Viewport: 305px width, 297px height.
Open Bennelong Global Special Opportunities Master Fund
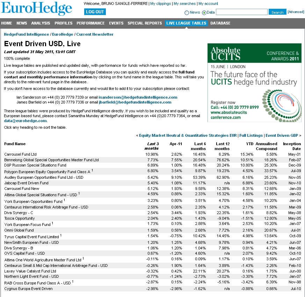(52, 160)
